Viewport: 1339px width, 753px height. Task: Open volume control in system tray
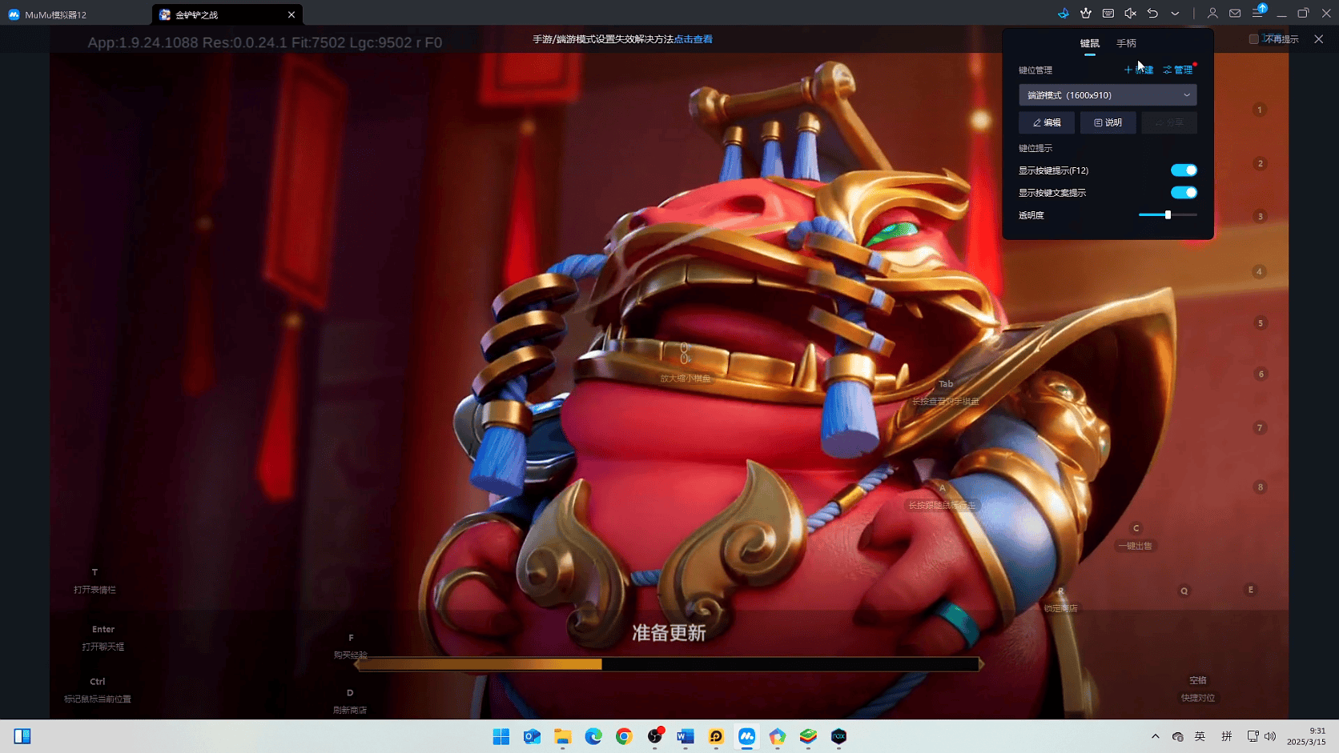[1270, 736]
